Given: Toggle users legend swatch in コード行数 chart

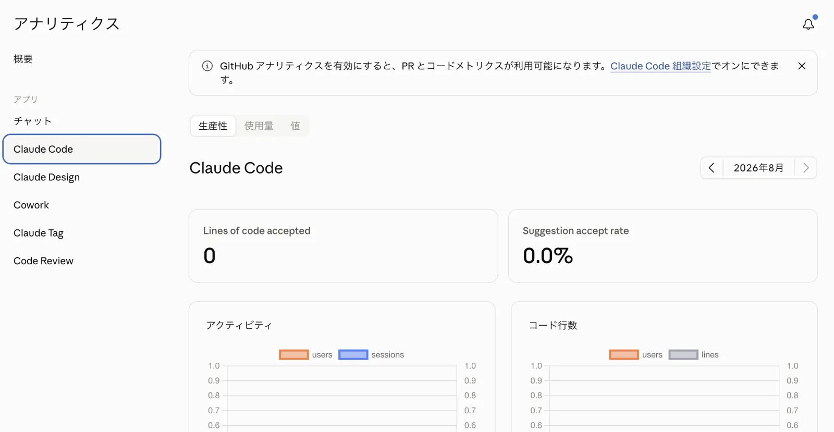Looking at the screenshot, I should point(624,355).
